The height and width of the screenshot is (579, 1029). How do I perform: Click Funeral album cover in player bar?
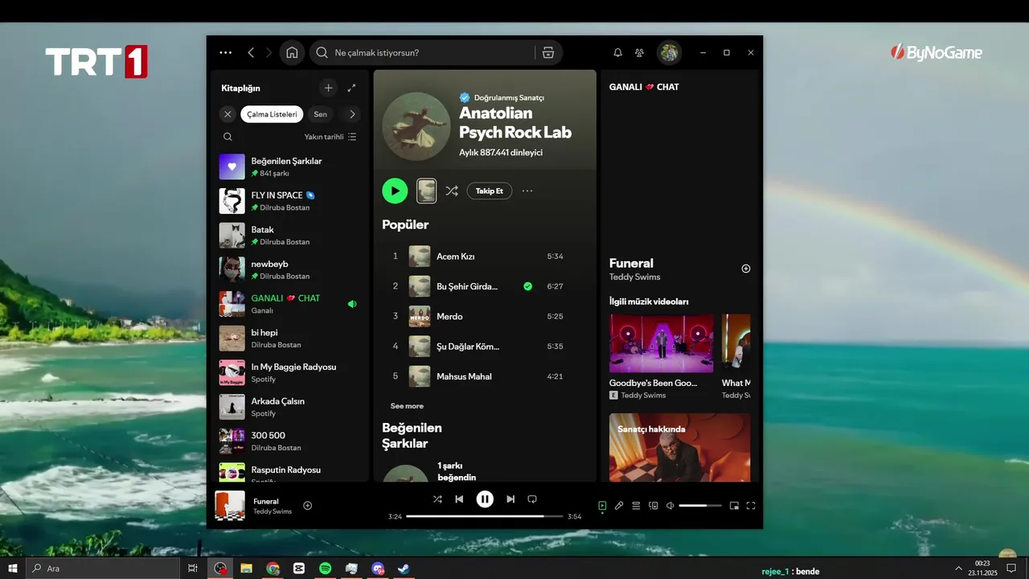pyautogui.click(x=230, y=506)
